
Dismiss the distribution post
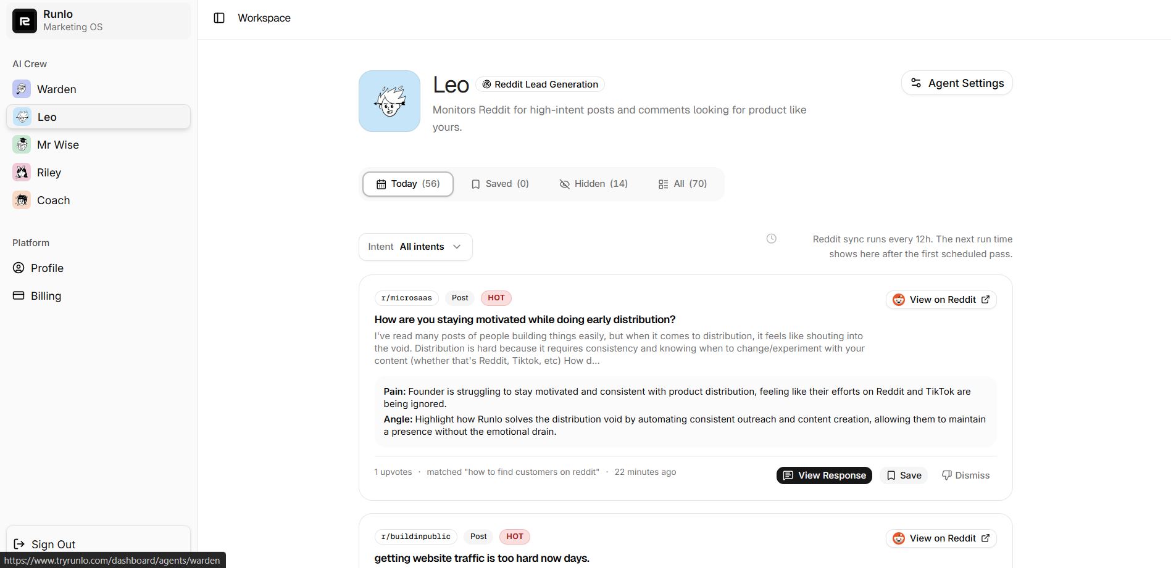[965, 475]
